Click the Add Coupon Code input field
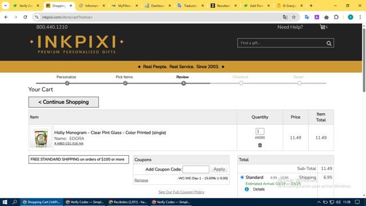The height and width of the screenshot is (206, 366). pos(196,169)
